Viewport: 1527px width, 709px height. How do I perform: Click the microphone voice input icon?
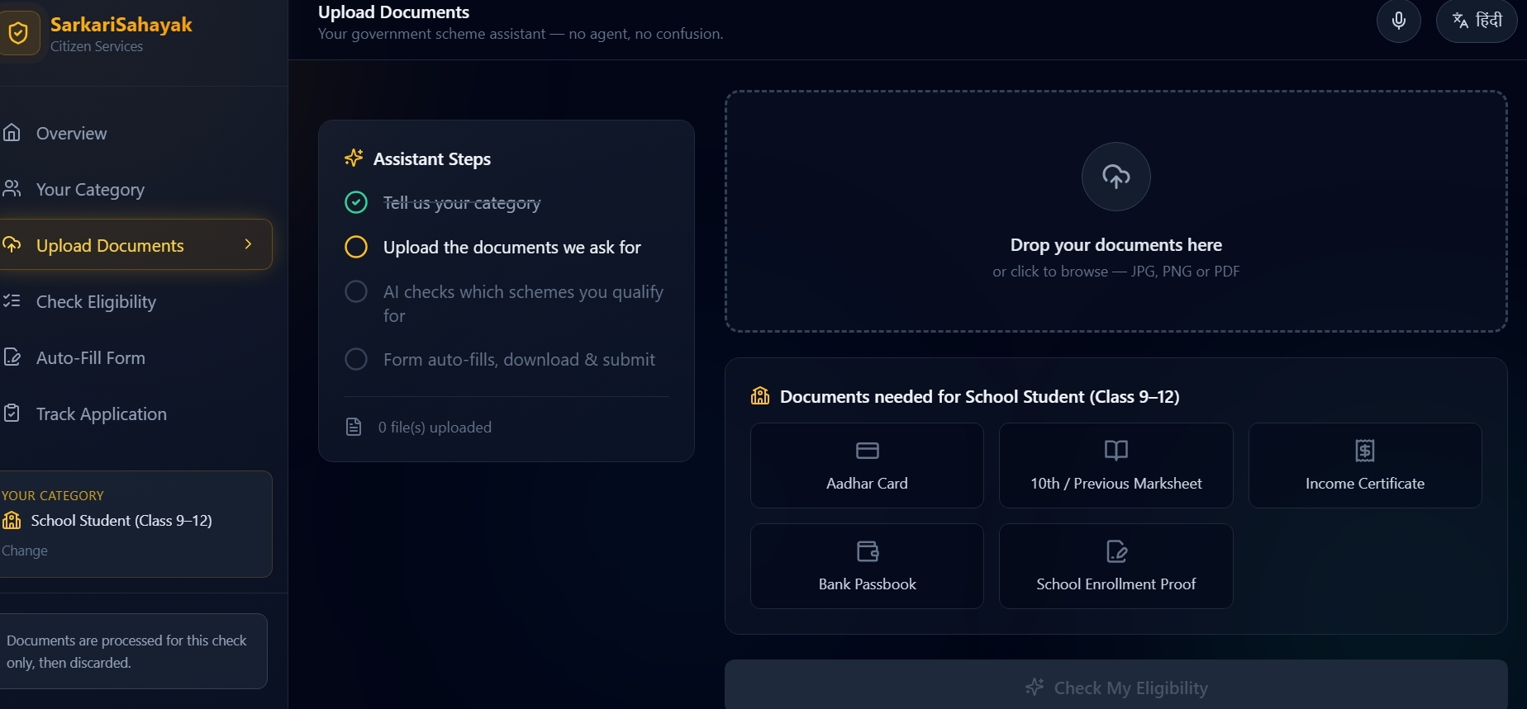[1398, 21]
